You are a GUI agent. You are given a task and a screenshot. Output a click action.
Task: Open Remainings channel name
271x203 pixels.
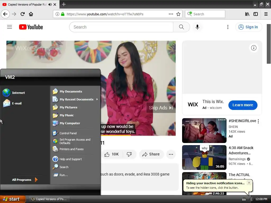(237, 159)
